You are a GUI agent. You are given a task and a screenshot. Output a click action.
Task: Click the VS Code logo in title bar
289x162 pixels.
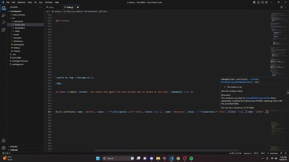[3, 2]
